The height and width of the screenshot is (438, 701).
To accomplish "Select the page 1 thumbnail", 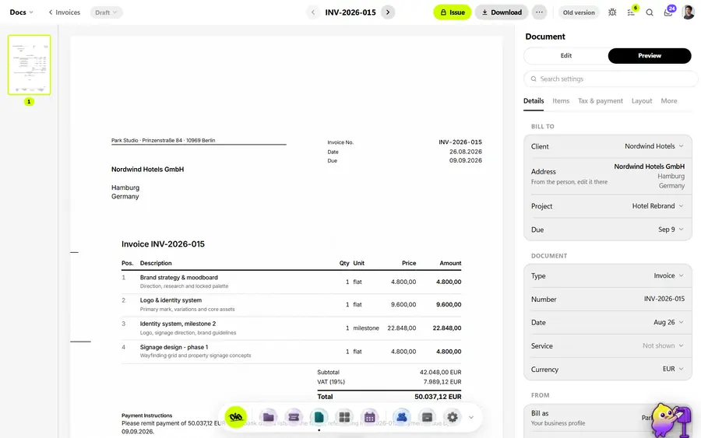I will click(29, 65).
